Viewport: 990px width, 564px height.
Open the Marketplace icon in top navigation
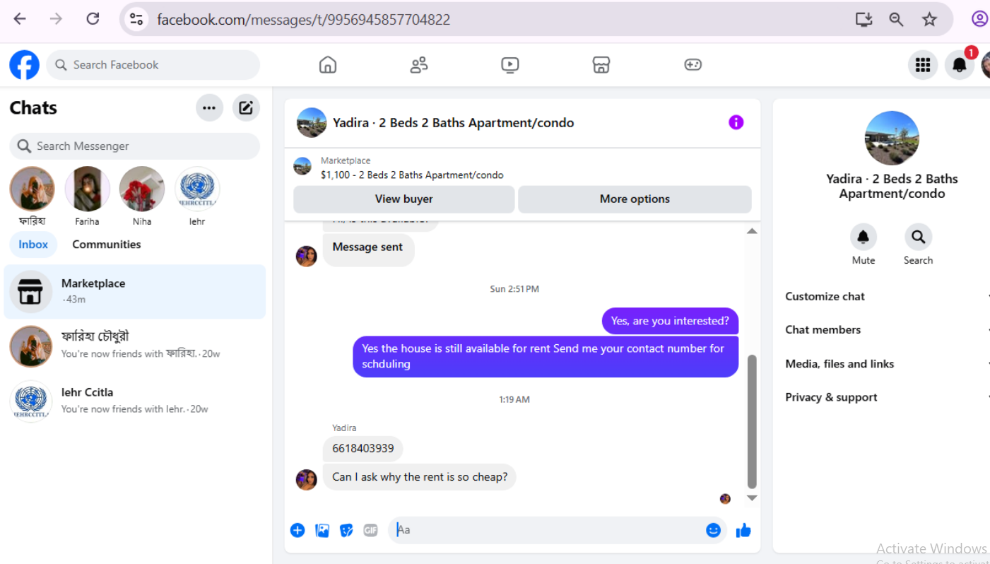click(x=601, y=65)
